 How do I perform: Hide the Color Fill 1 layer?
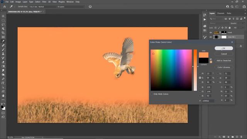tap(211, 37)
